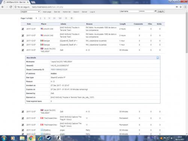Open Counter-Strike icon in the taskbar

(x=58, y=138)
